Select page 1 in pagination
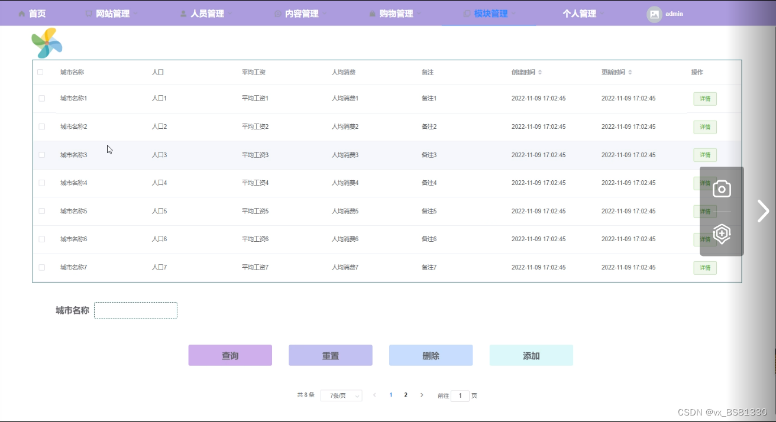Image resolution: width=776 pixels, height=422 pixels. pos(391,395)
